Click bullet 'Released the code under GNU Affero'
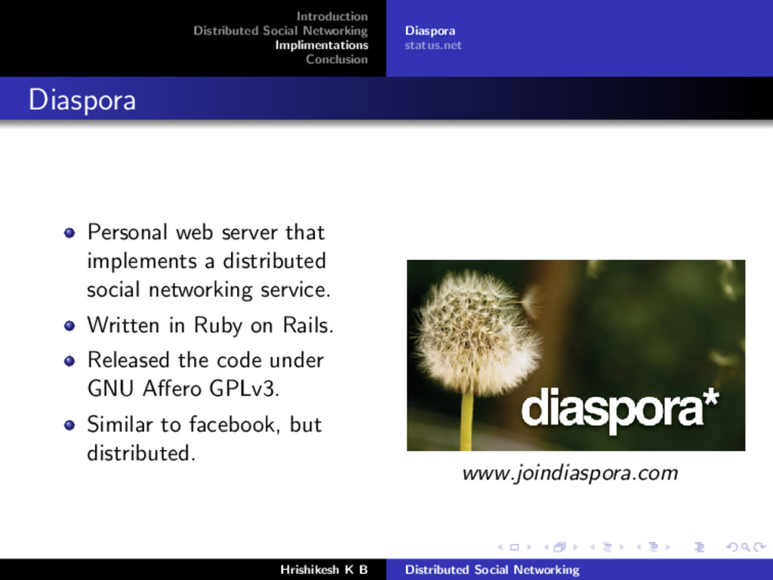The width and height of the screenshot is (773, 580). [205, 375]
